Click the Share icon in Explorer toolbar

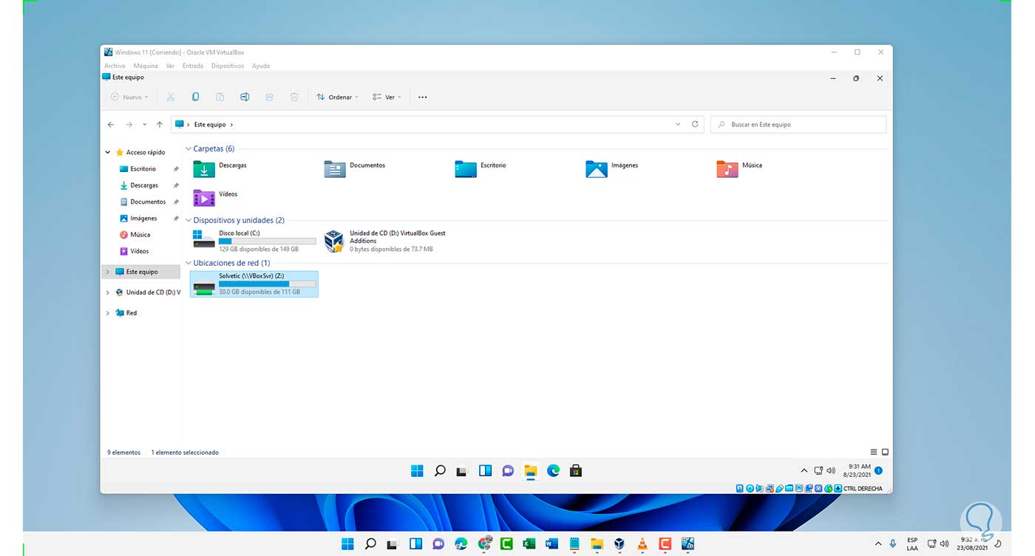tap(270, 97)
